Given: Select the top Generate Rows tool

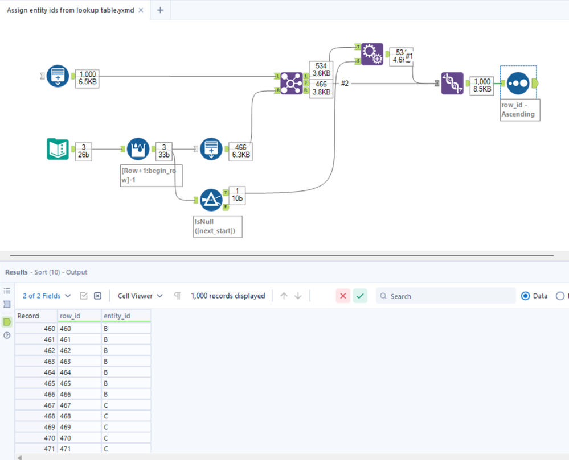Looking at the screenshot, I should (58, 76).
